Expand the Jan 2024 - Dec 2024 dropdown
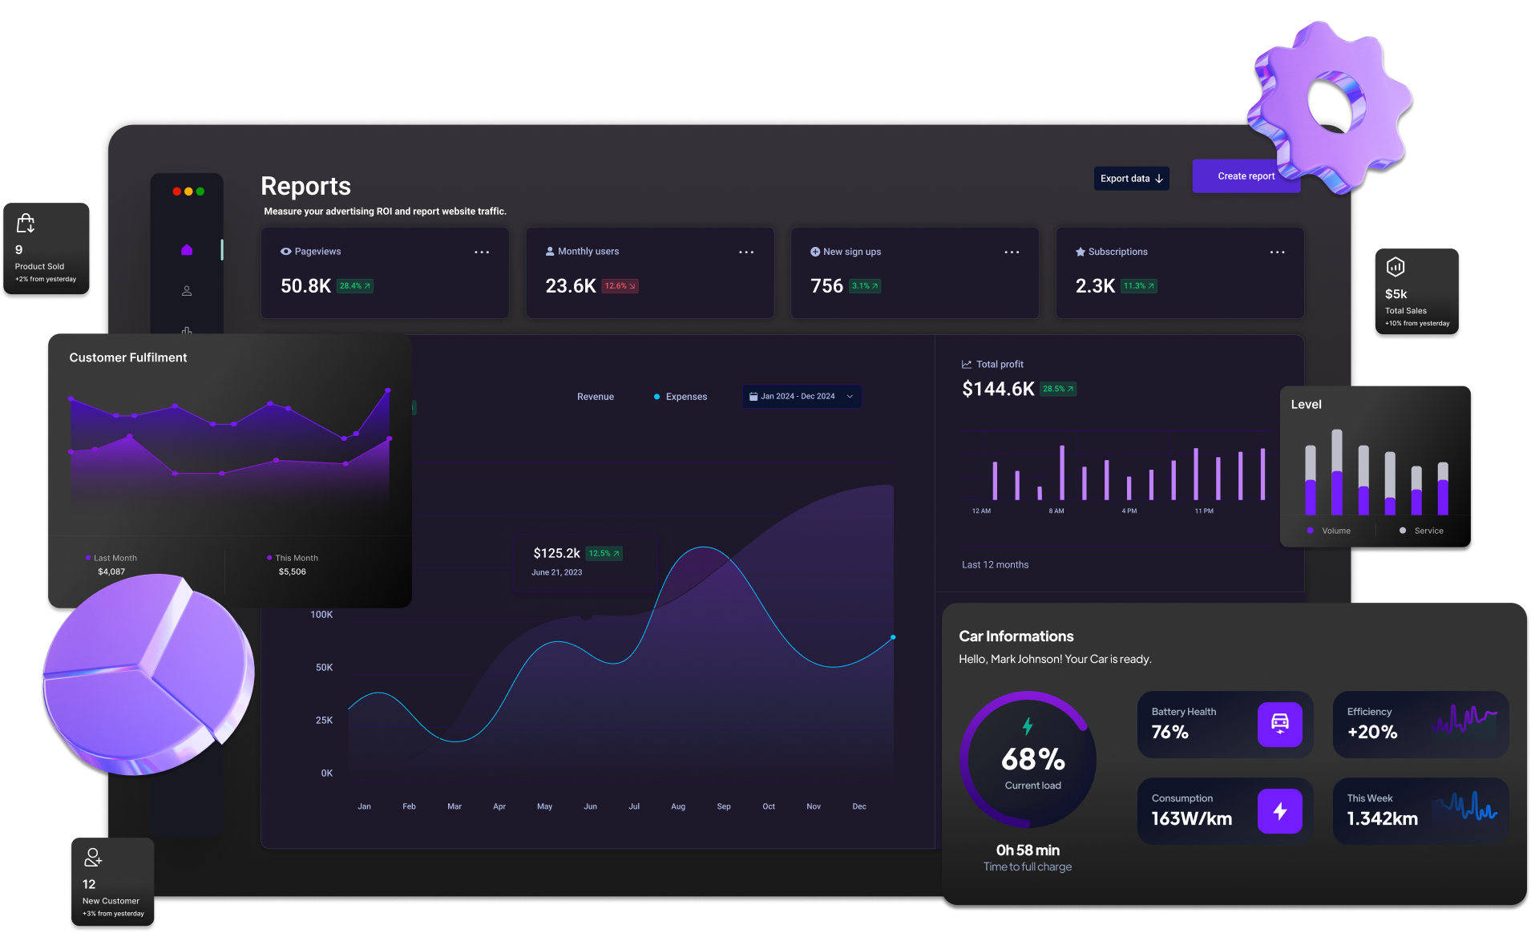 802,396
